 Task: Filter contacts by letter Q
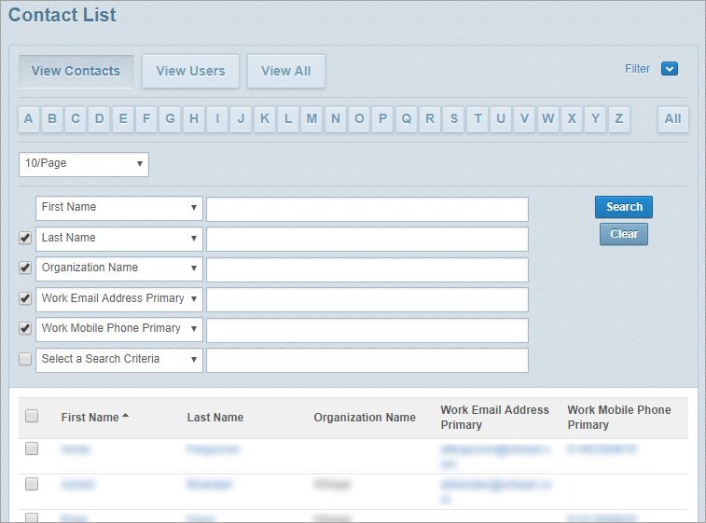click(406, 119)
